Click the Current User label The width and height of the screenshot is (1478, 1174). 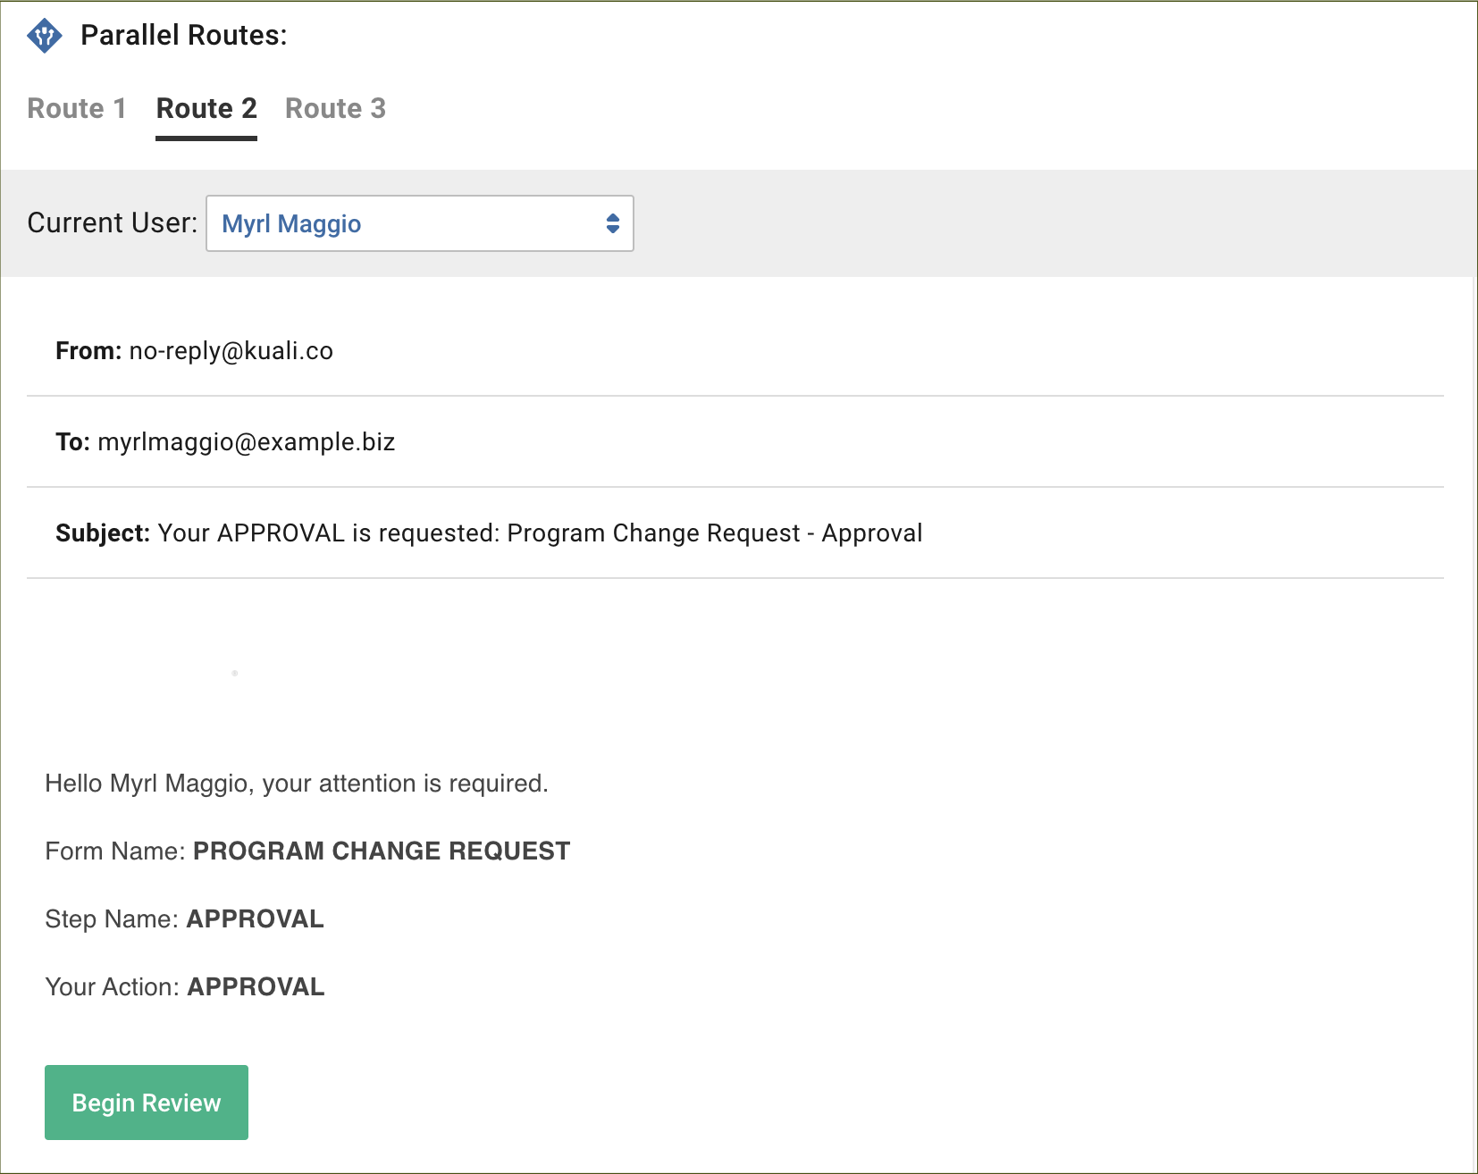(x=110, y=223)
